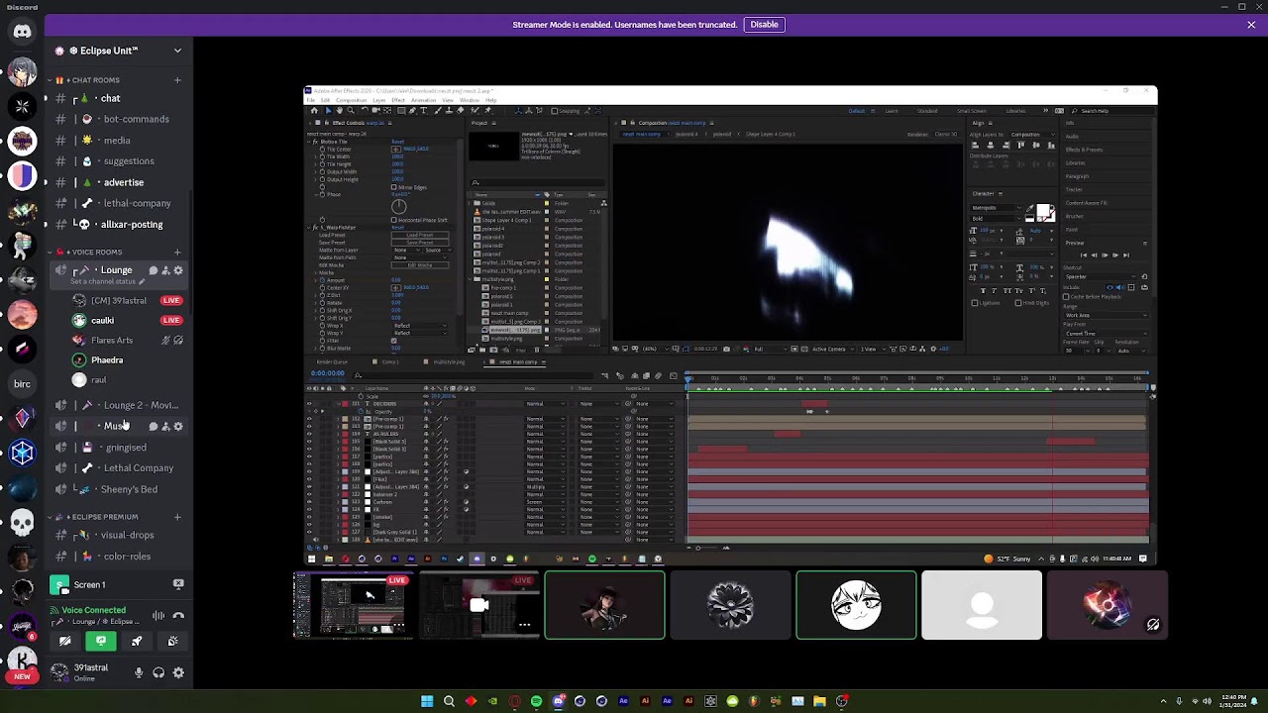Viewport: 1268px width, 713px height.
Task: Open Discord user settings gear
Action: click(x=178, y=672)
